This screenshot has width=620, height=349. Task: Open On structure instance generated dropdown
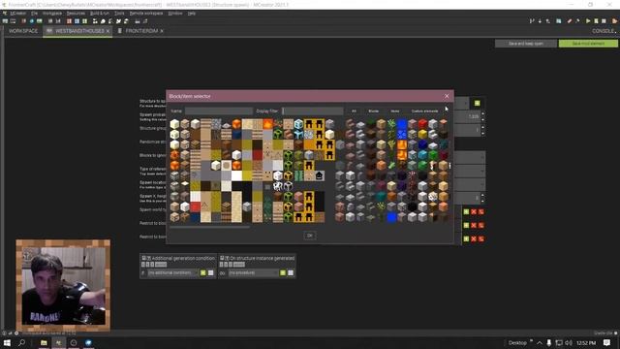pos(253,273)
